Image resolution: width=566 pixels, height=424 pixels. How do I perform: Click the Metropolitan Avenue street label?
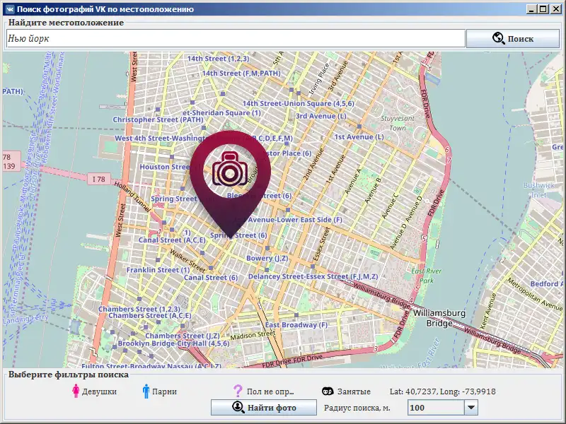[535, 294]
